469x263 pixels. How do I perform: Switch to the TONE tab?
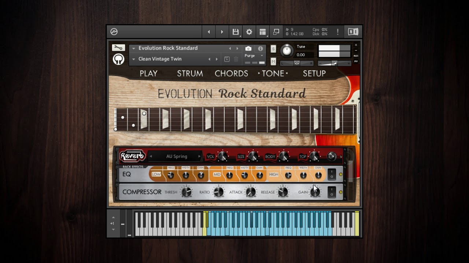(273, 73)
